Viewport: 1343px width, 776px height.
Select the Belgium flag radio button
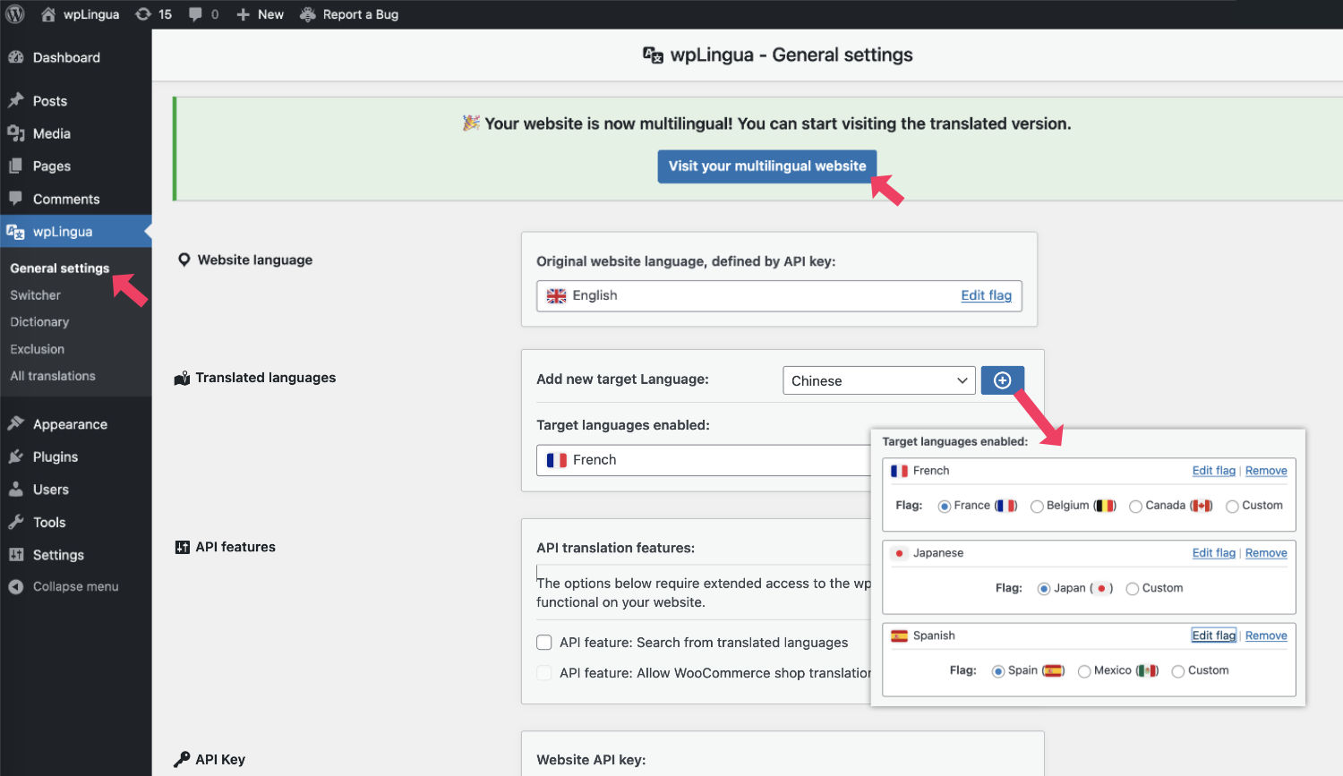[x=1037, y=507]
